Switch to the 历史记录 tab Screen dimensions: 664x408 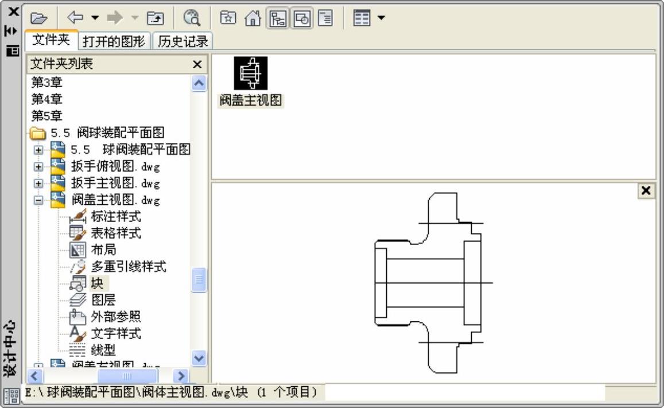coord(183,41)
